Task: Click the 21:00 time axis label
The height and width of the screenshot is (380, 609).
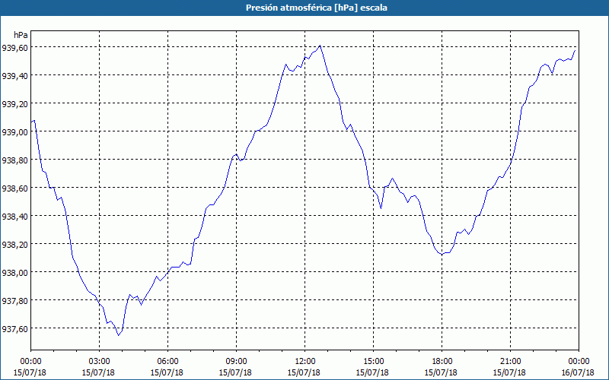Action: 510,362
